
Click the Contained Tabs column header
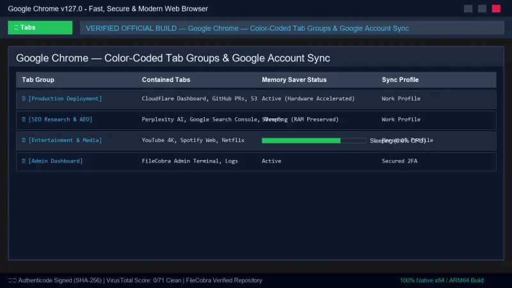pos(166,79)
